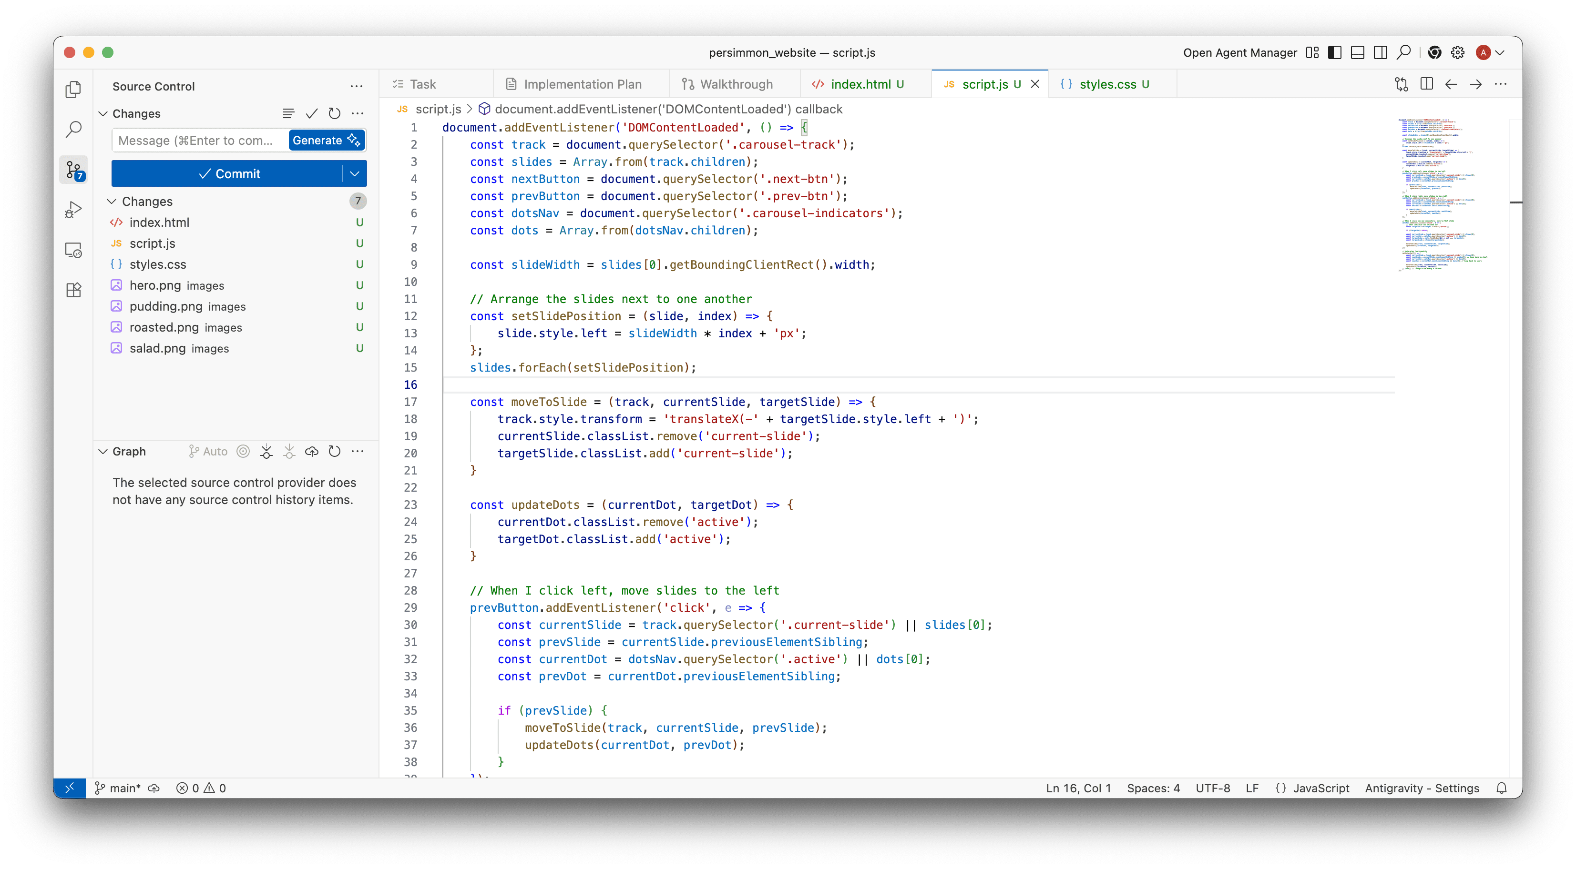Click Open Agent Manager

click(x=1239, y=52)
